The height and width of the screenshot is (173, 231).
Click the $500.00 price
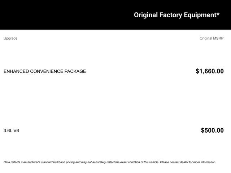click(212, 130)
